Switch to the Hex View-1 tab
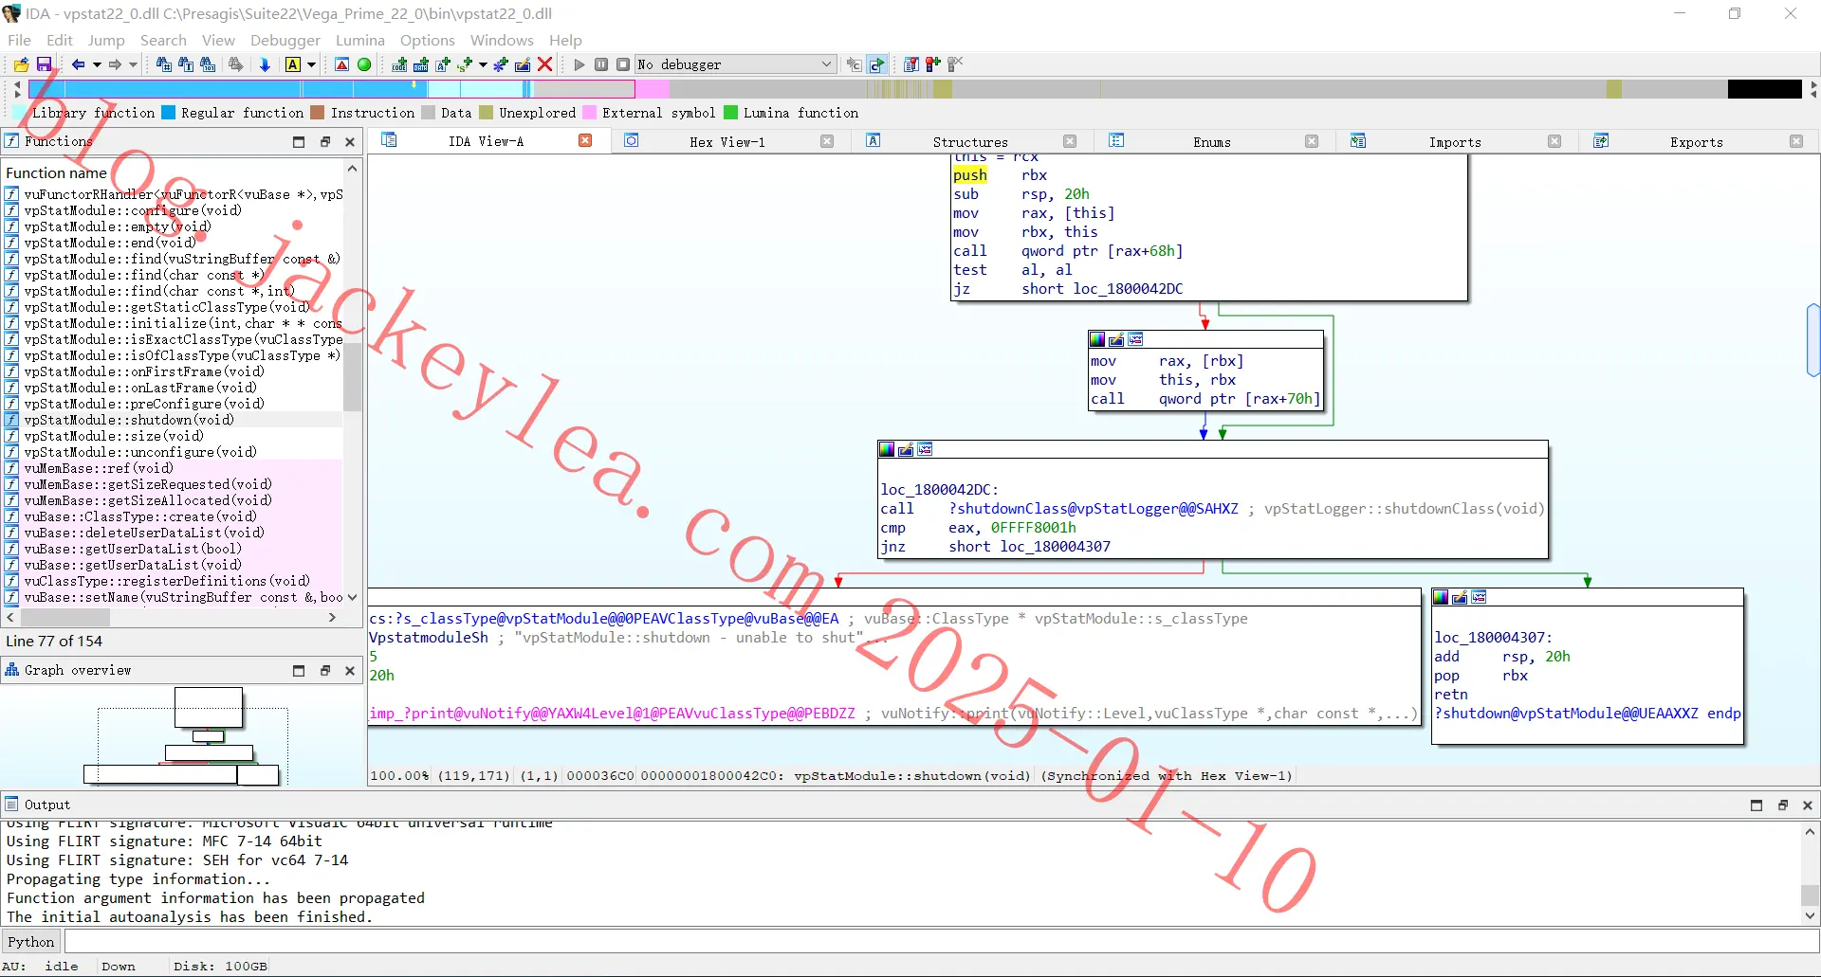Viewport: 1821px width, 977px height. tap(727, 141)
